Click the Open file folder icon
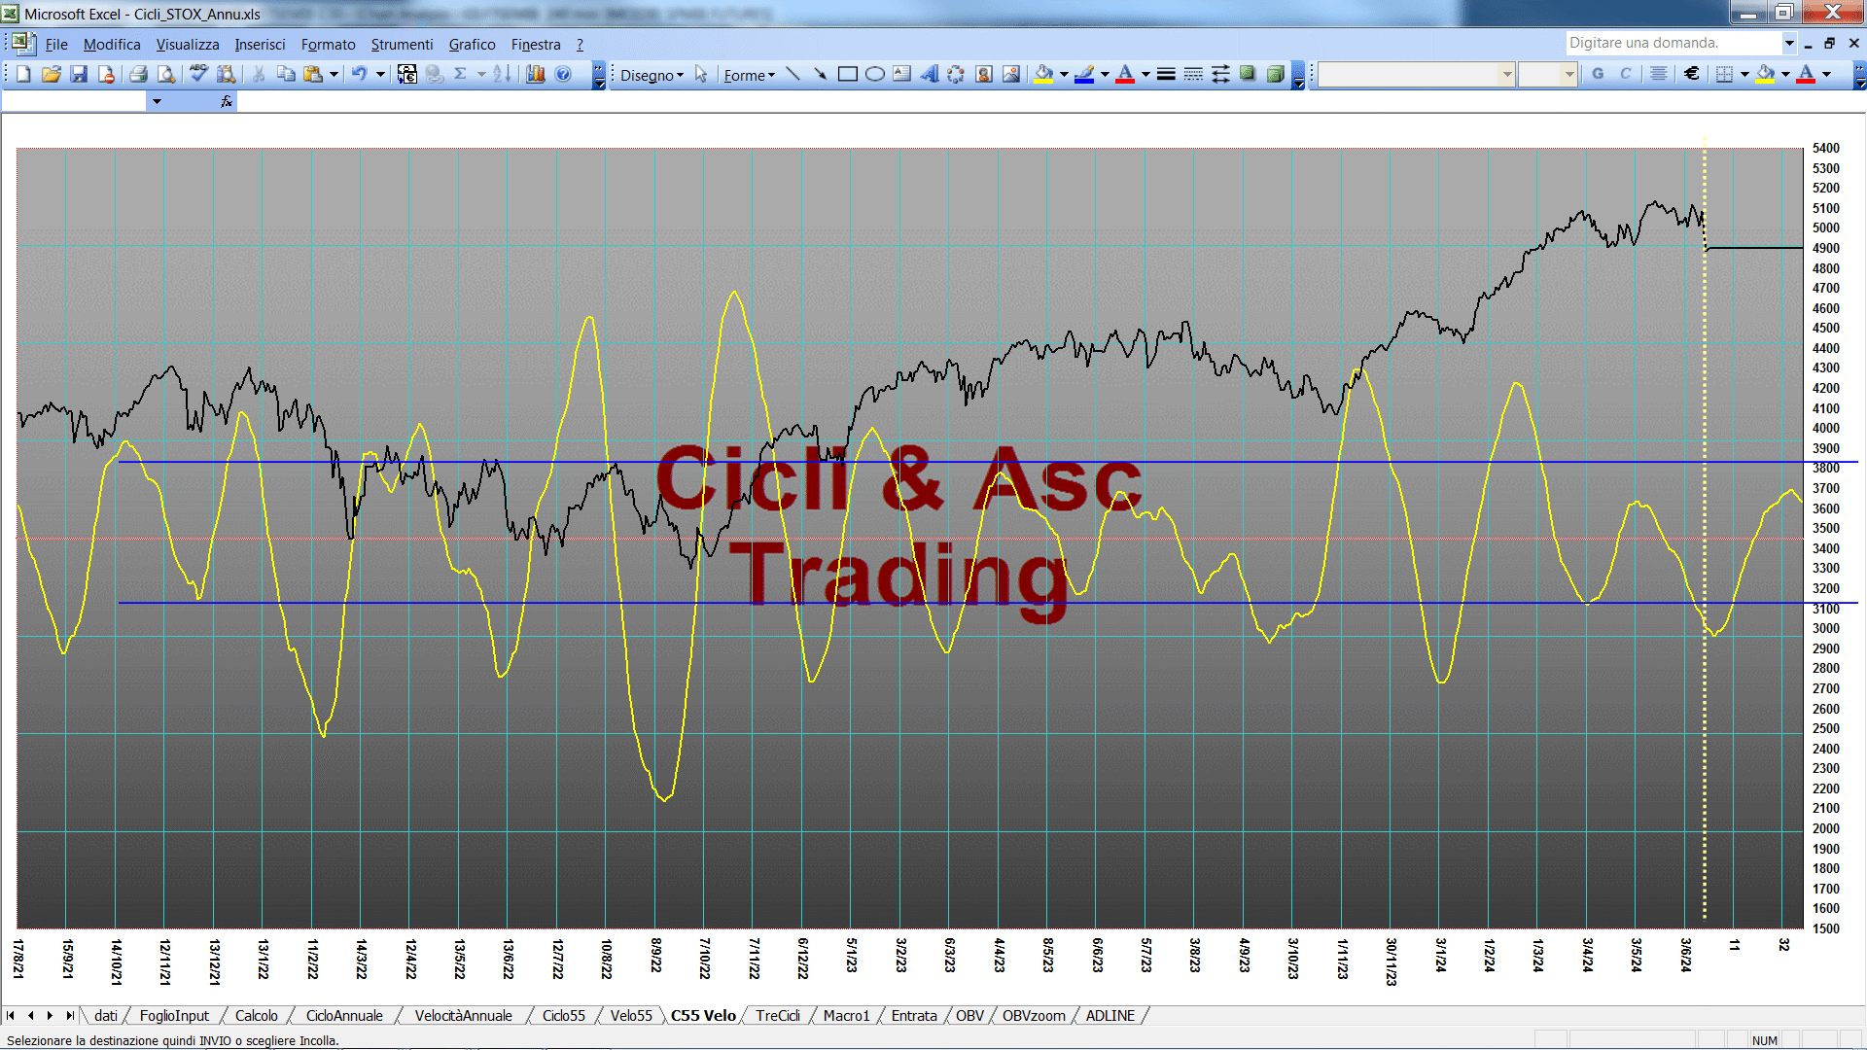The height and width of the screenshot is (1050, 1867). pos(51,74)
